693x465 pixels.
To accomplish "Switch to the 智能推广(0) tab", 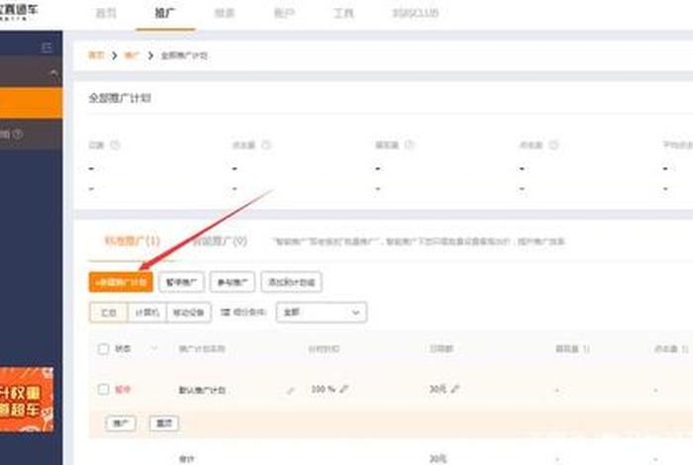I will pos(220,241).
